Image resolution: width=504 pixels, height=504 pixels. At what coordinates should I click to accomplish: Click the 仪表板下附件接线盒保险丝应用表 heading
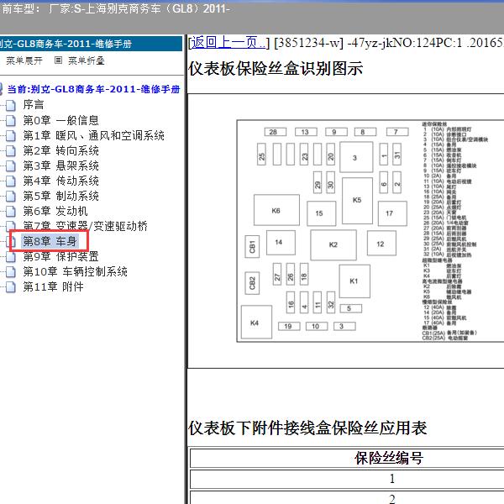pyautogui.click(x=307, y=428)
